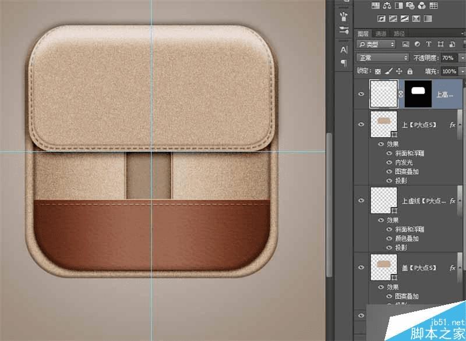466x341 pixels.
Task: Select the black layer mask thumbnail
Action: pyautogui.click(x=418, y=94)
